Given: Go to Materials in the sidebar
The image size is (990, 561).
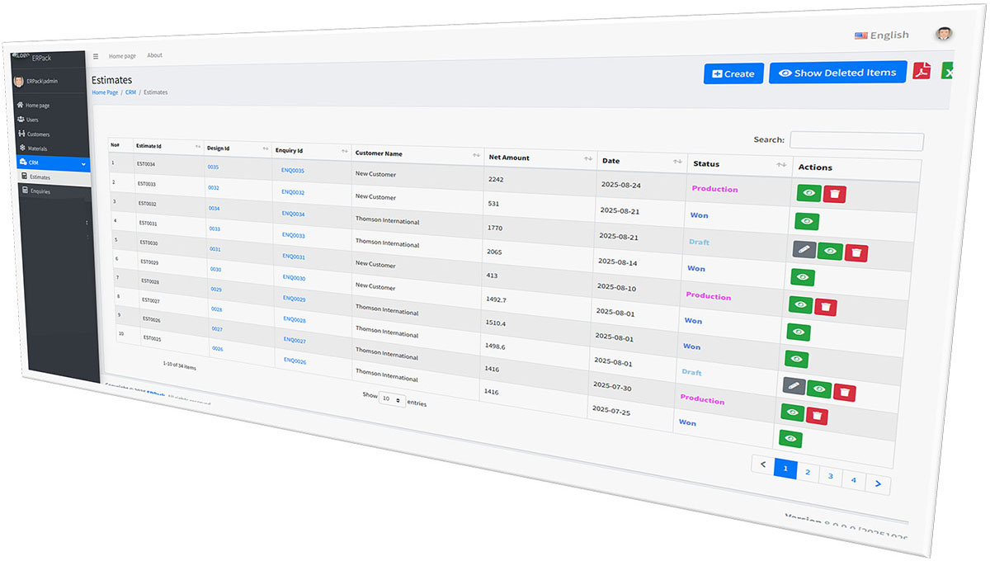Looking at the screenshot, I should pos(37,148).
